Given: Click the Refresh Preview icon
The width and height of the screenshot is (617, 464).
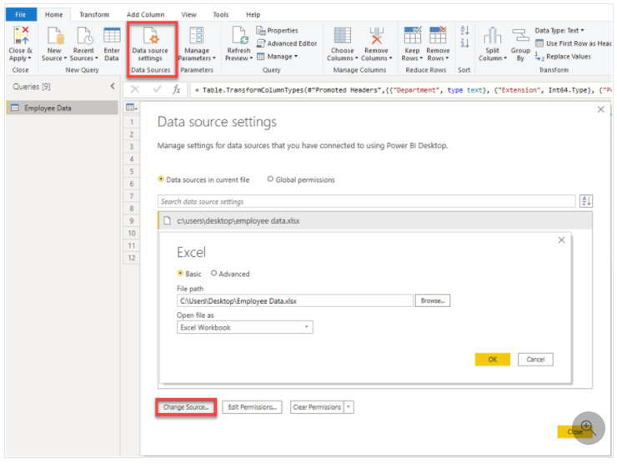Looking at the screenshot, I should pos(239,35).
